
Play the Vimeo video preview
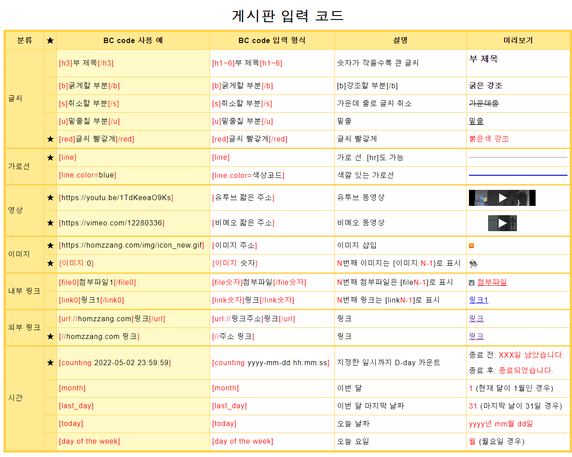[x=502, y=223]
